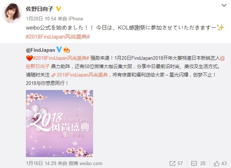Click FindJapan's blue verified badge
The width and height of the screenshot is (231, 168).
[59, 50]
